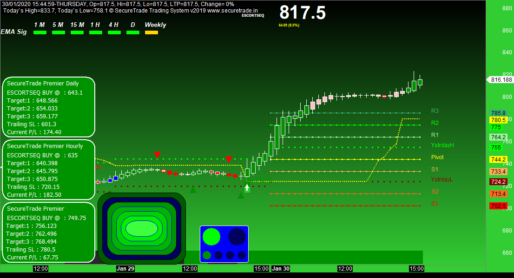Click the www.securetrade.in text in header

tap(232, 11)
